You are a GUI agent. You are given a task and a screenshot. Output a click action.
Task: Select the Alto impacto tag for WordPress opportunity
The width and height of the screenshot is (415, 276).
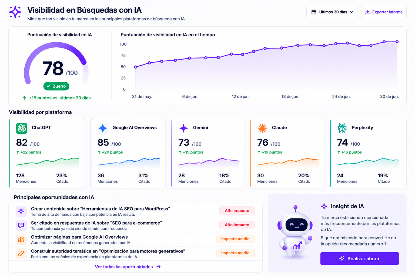point(237,211)
